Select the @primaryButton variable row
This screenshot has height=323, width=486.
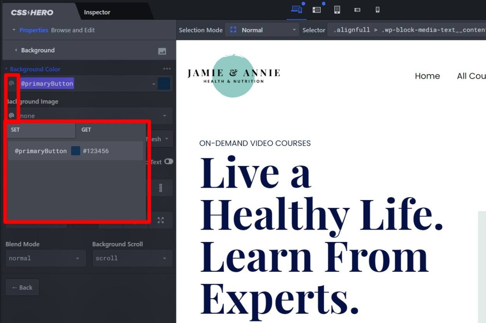tap(75, 151)
